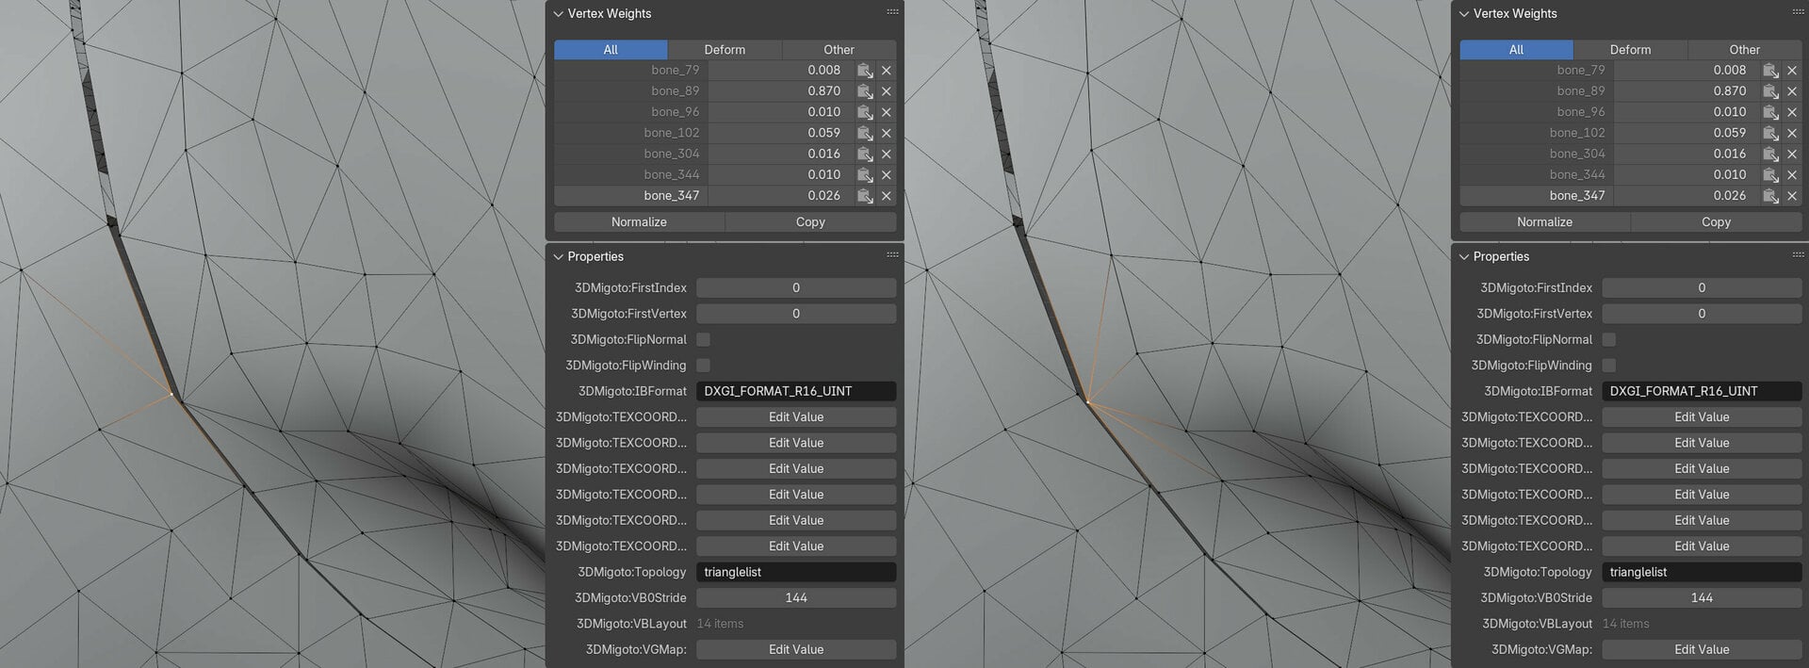Delete bone_102 weight entry, left panel

(x=886, y=133)
